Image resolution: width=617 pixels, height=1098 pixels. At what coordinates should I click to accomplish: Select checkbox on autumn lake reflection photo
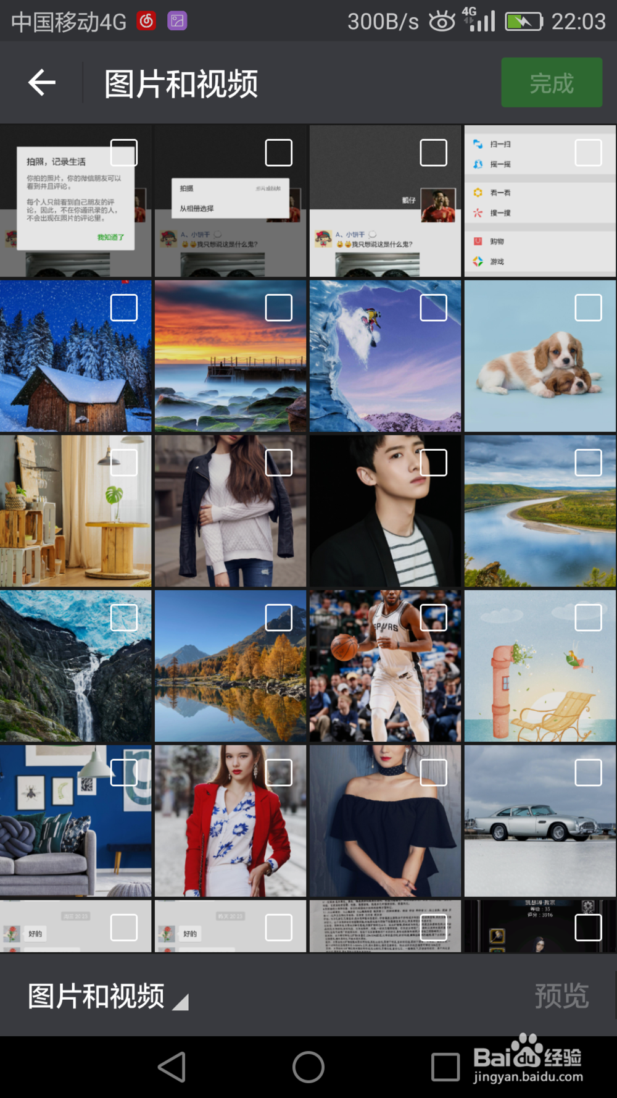279,618
